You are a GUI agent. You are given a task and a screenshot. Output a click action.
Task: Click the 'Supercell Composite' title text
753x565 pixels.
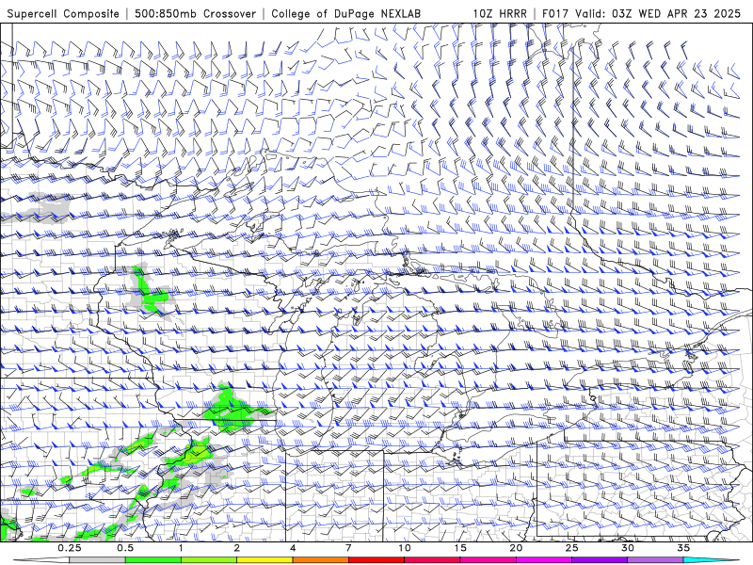(63, 14)
